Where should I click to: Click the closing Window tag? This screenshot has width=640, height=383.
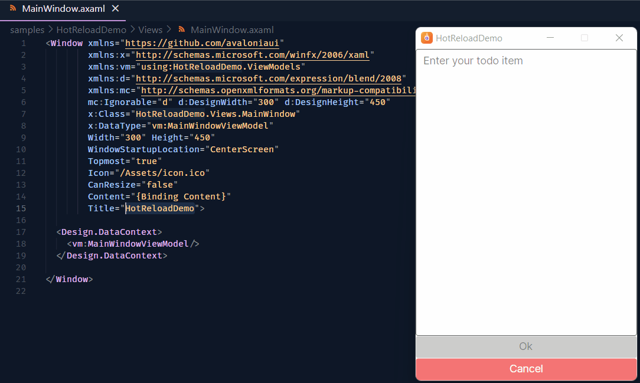tap(70, 279)
